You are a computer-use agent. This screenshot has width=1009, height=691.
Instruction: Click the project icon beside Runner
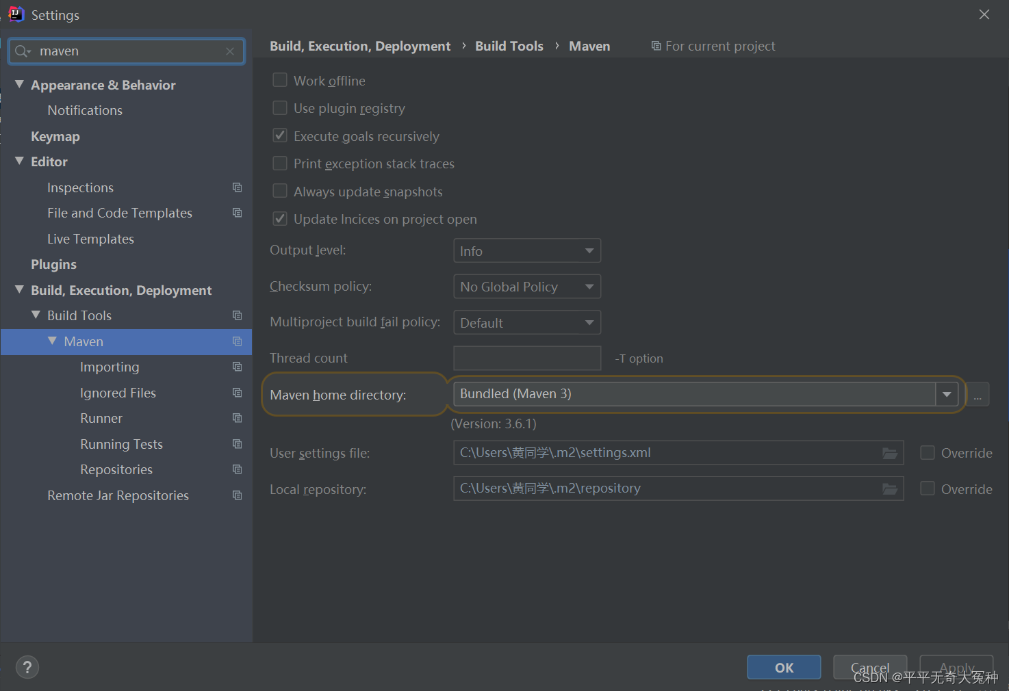237,418
